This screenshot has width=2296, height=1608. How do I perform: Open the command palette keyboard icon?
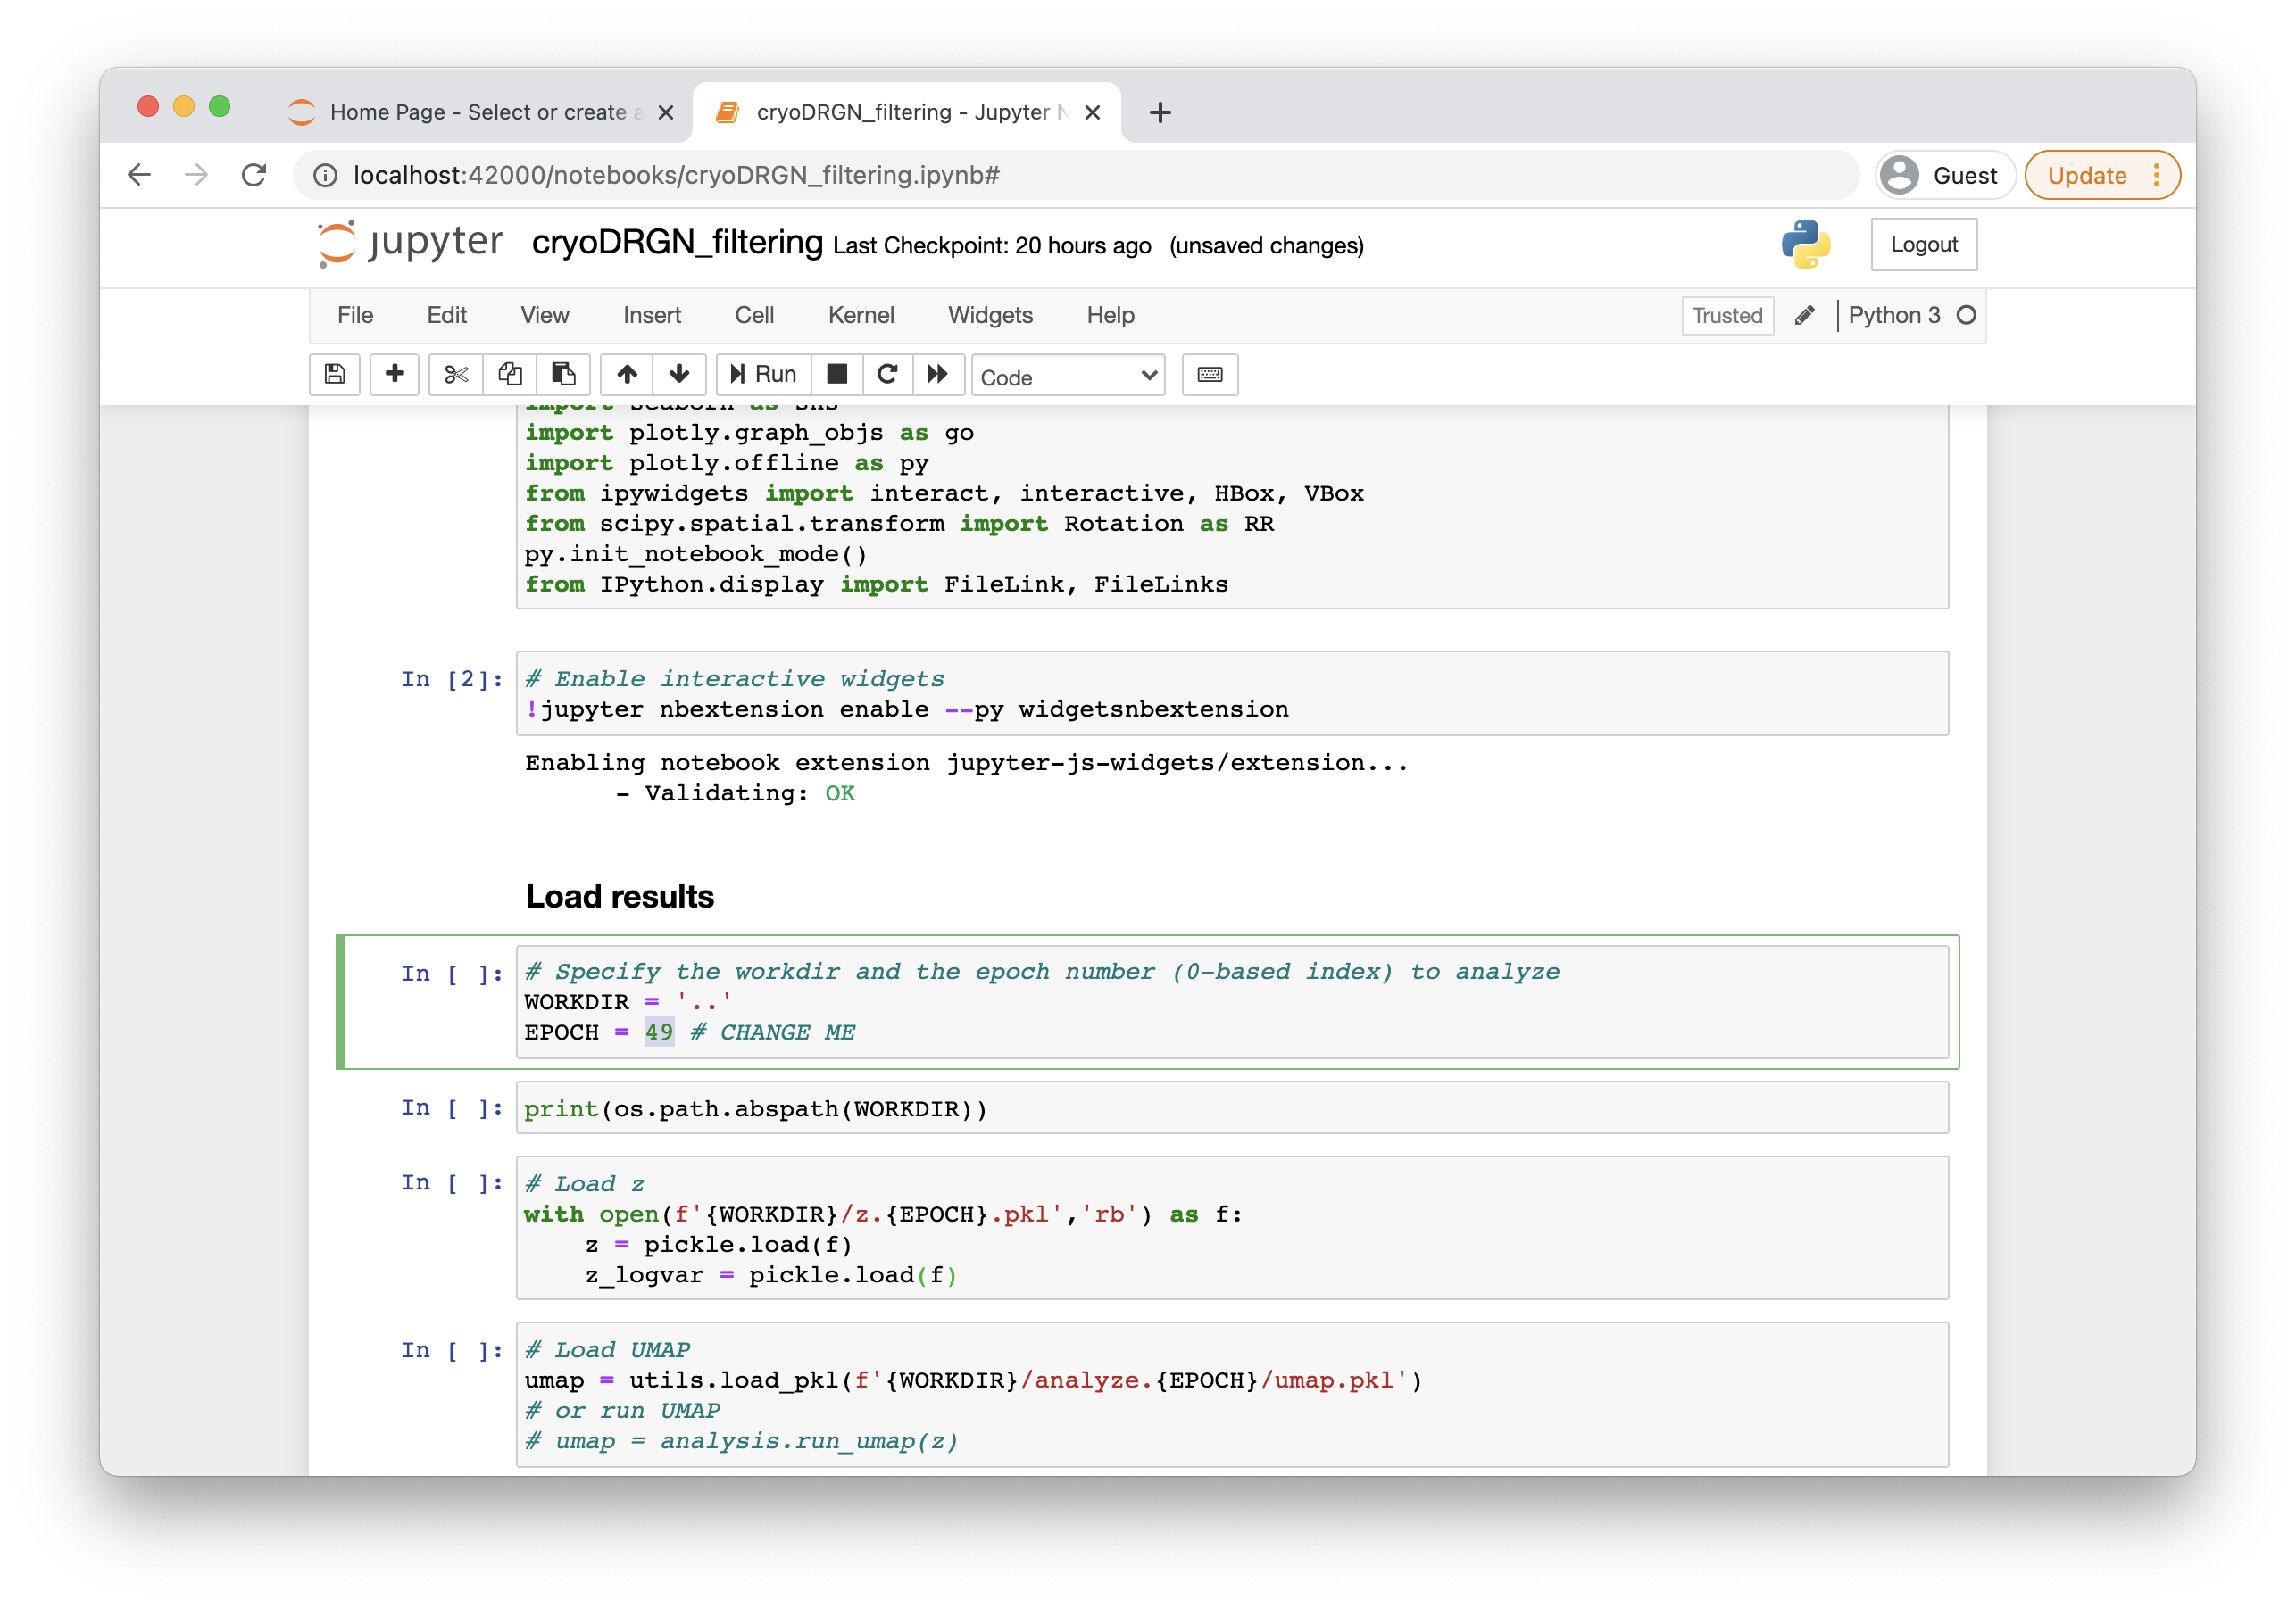coord(1210,375)
